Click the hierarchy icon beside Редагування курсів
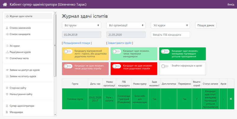This screenshot has width=237, height=119. click(x=7, y=52)
